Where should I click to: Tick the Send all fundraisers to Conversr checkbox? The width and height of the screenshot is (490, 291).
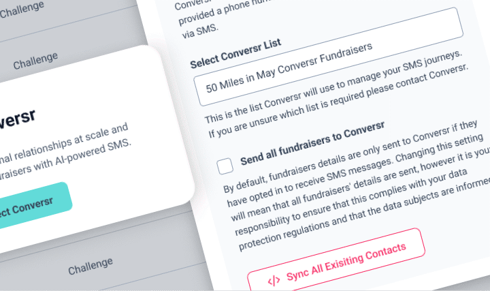225,166
